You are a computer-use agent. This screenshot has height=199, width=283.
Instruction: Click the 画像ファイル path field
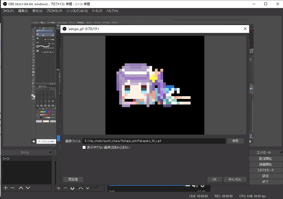pos(154,141)
